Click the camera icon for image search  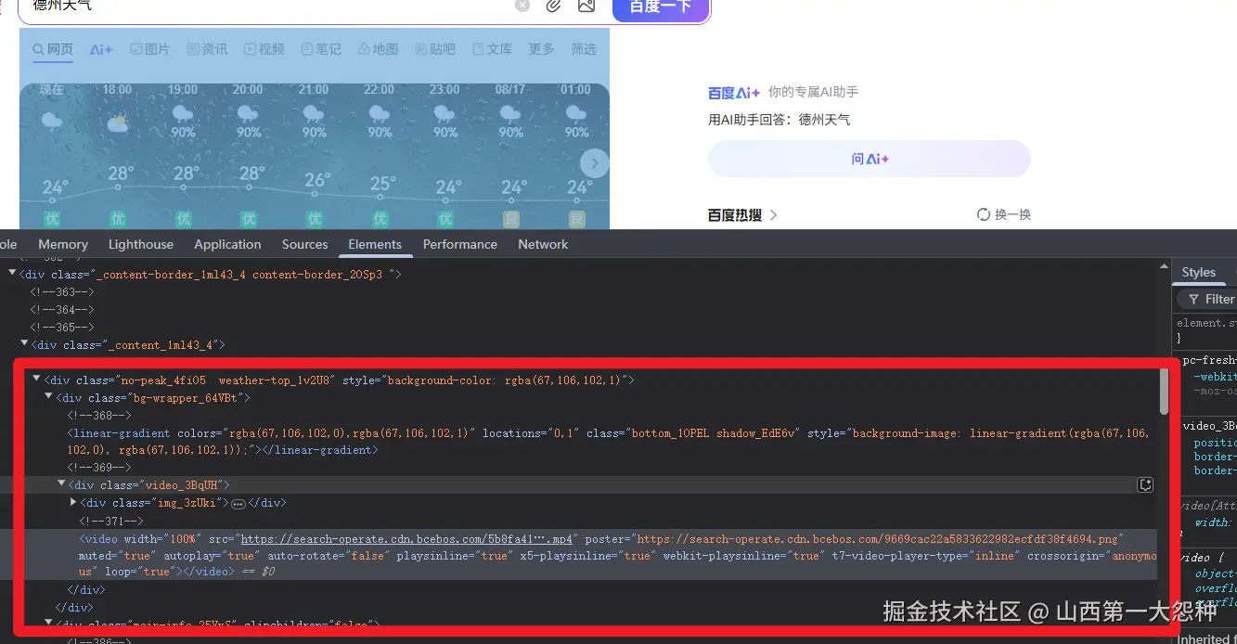(586, 6)
